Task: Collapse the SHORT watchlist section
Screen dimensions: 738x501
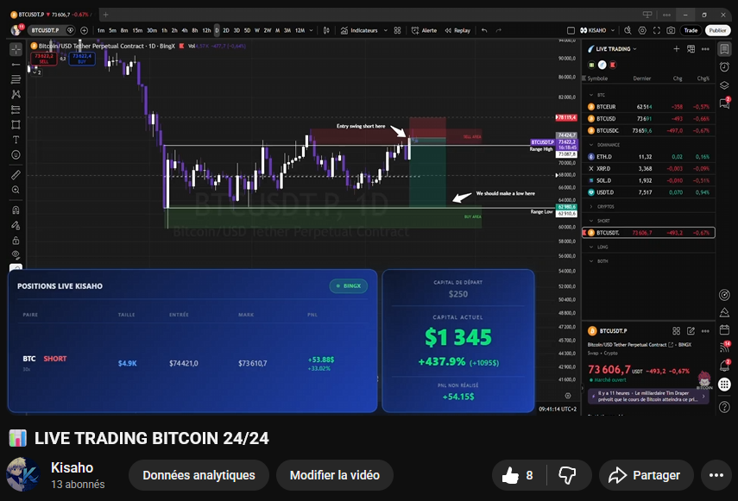Action: (591, 221)
